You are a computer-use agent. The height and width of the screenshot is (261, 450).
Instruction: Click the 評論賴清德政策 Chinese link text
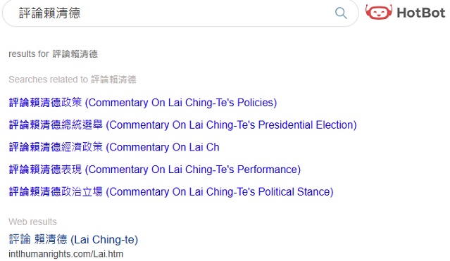pyautogui.click(x=45, y=103)
